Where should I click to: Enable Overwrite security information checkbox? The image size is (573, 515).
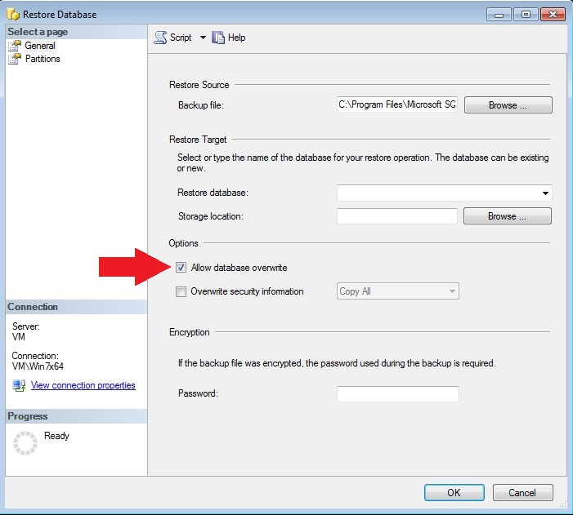[181, 291]
